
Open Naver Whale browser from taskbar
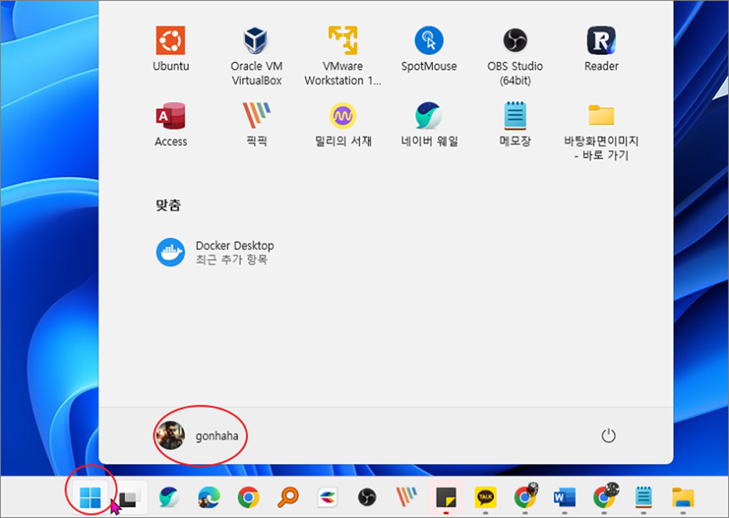tap(169, 498)
